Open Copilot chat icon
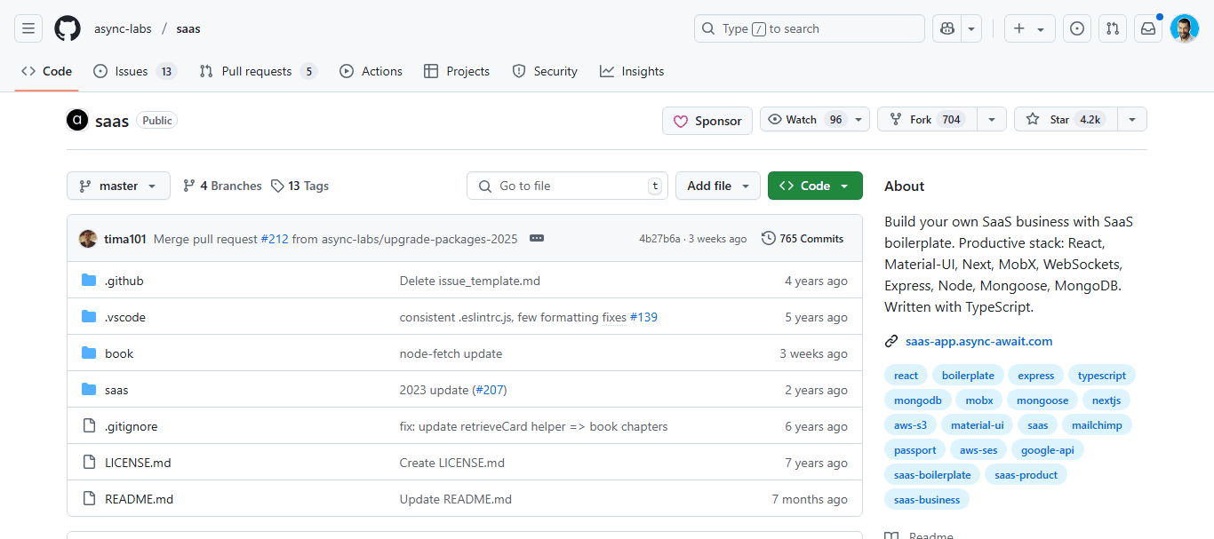Screen dimensions: 1214x539 [947, 28]
